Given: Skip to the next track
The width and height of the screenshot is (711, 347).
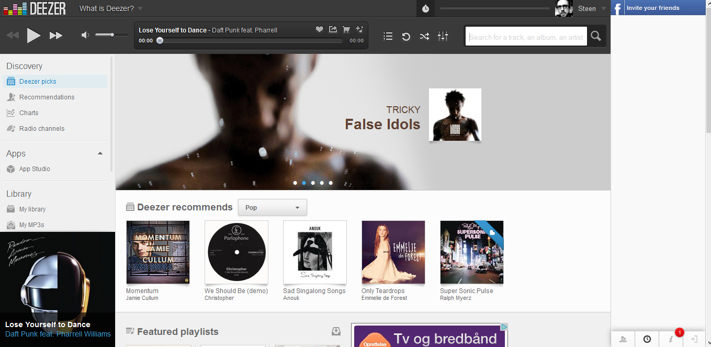Looking at the screenshot, I should click(56, 36).
